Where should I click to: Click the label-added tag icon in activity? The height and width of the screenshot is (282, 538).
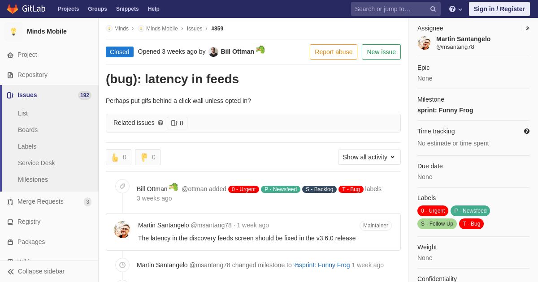coord(122,187)
